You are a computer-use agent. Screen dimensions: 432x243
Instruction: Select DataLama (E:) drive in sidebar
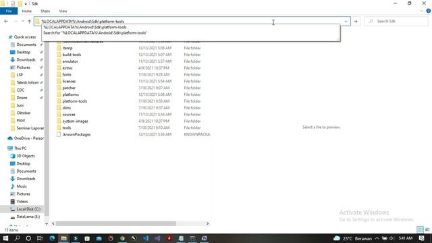pyautogui.click(x=28, y=217)
